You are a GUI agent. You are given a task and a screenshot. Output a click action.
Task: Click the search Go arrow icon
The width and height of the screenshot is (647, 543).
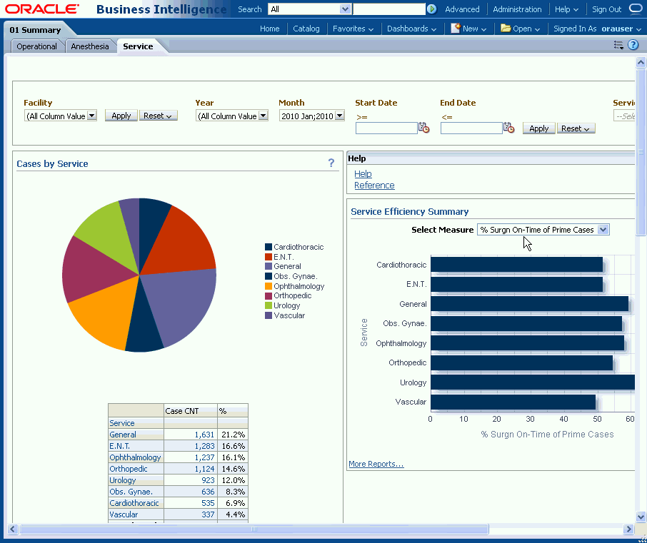pyautogui.click(x=431, y=9)
